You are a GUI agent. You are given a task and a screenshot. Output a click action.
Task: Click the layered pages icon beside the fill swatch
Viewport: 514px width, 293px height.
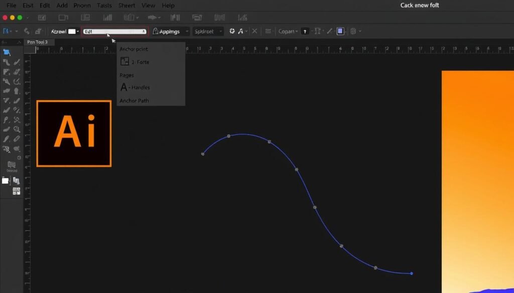[16, 180]
